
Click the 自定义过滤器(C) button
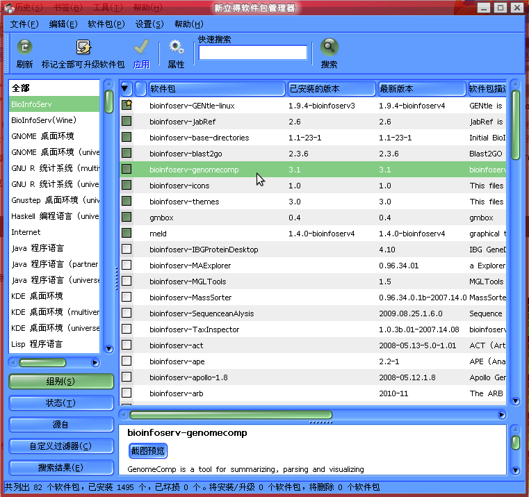point(60,446)
